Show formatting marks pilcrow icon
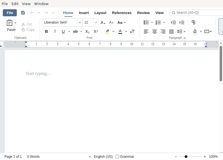This screenshot has height=160, width=223. (193, 22)
